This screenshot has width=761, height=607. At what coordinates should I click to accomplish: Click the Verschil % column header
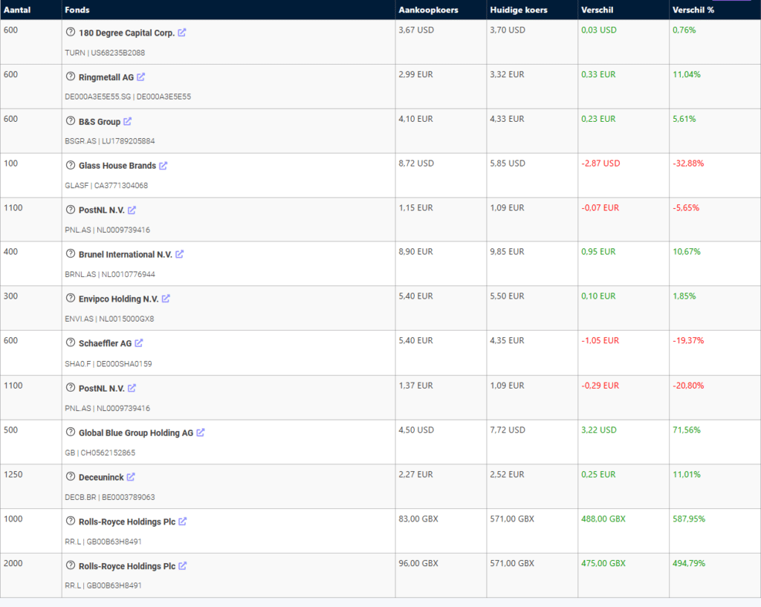pyautogui.click(x=694, y=10)
